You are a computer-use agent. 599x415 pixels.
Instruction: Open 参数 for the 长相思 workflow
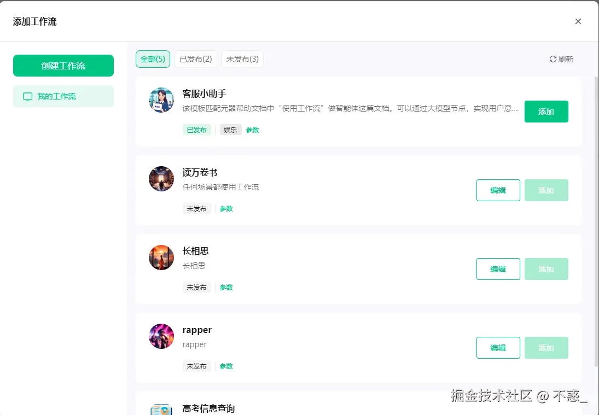pos(226,287)
